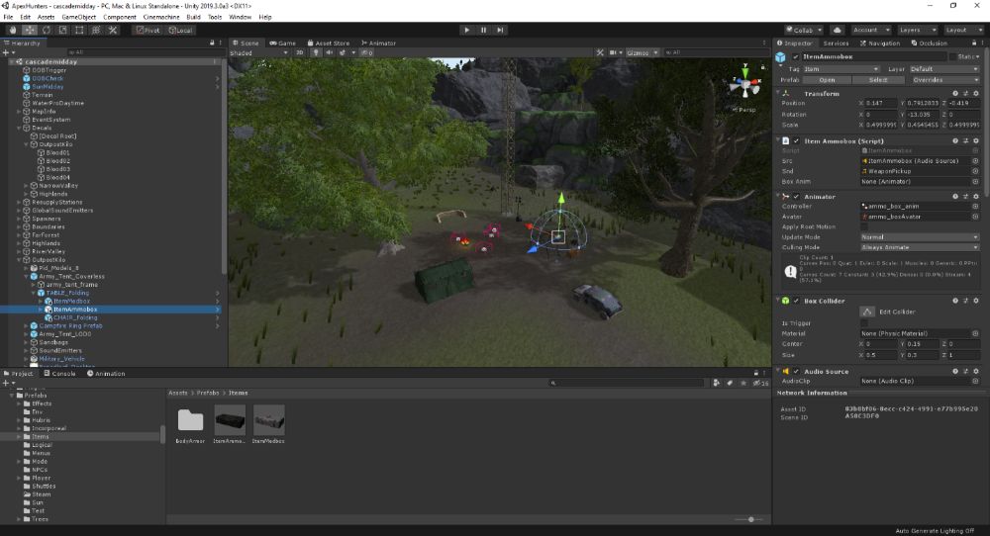The image size is (990, 536).
Task: Open the GameObject menu
Action: (78, 17)
